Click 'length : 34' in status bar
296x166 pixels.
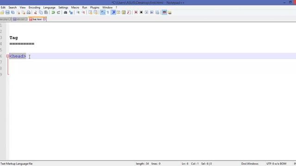pos(142,164)
